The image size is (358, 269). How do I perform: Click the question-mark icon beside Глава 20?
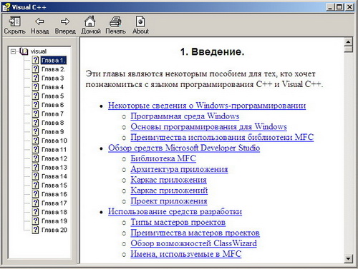coord(35,230)
